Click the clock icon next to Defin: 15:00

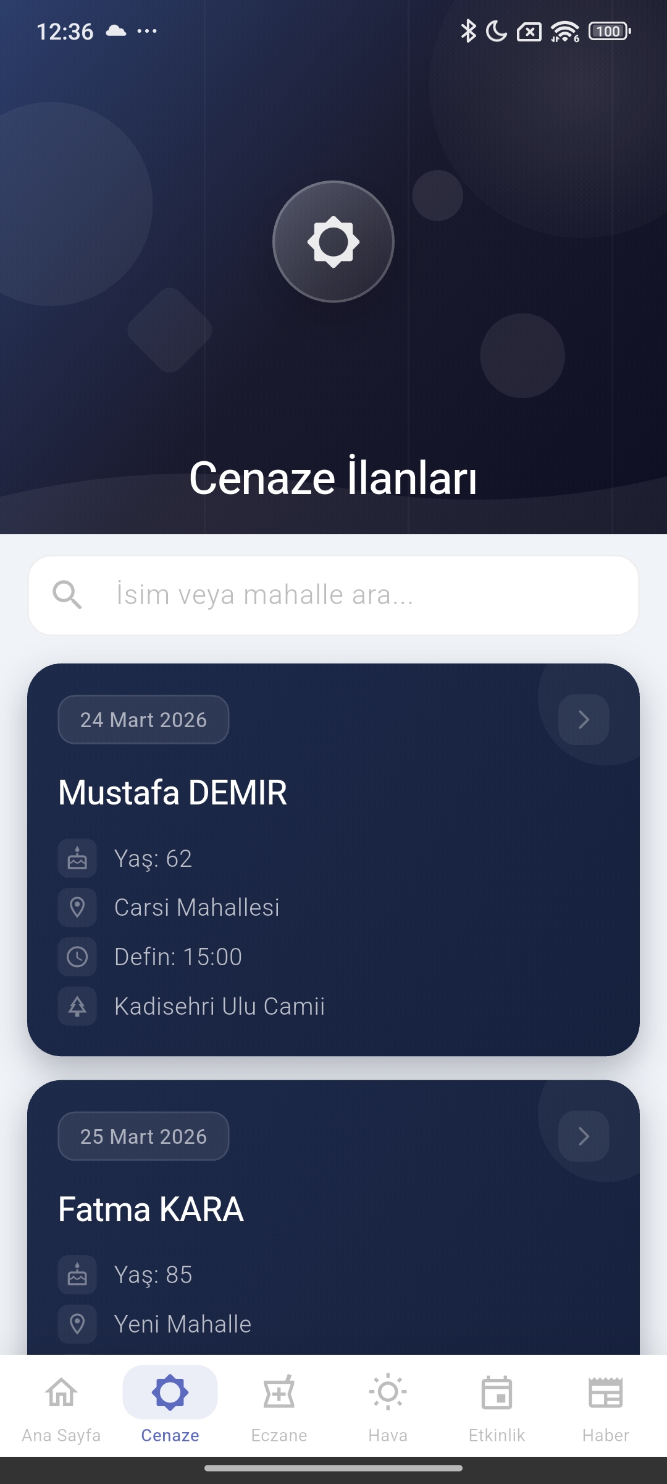(77, 957)
